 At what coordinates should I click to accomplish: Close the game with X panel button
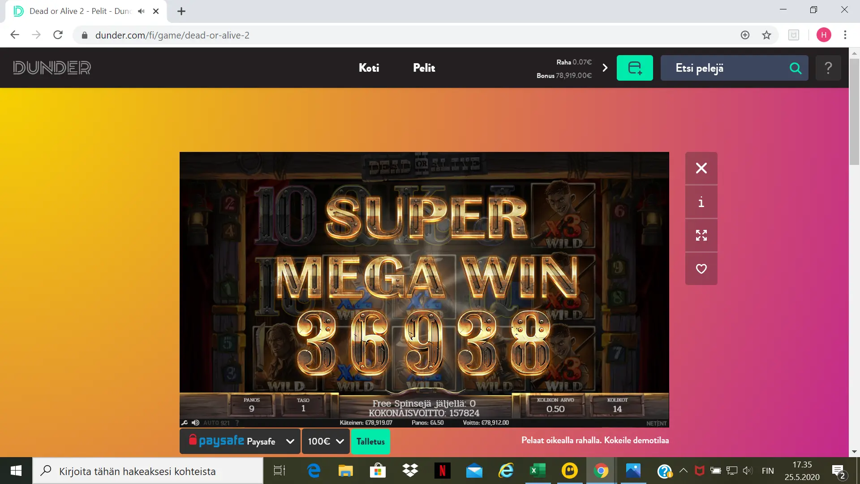(701, 168)
